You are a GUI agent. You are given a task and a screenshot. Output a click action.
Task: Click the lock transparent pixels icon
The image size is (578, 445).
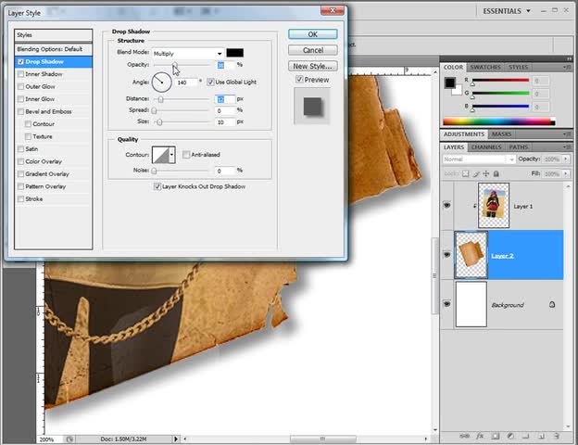466,173
